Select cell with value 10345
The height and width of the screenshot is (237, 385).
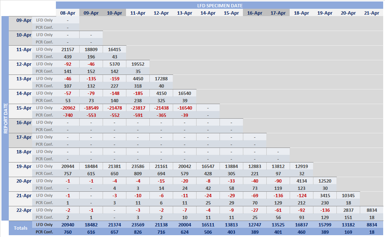point(348,195)
